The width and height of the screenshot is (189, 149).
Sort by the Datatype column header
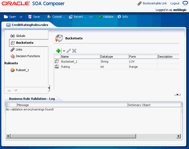114,57
